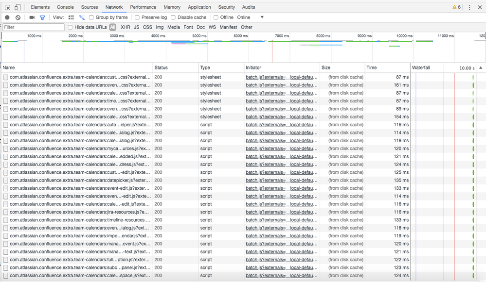Click the inspect element cursor icon
486x282 pixels.
pos(7,7)
